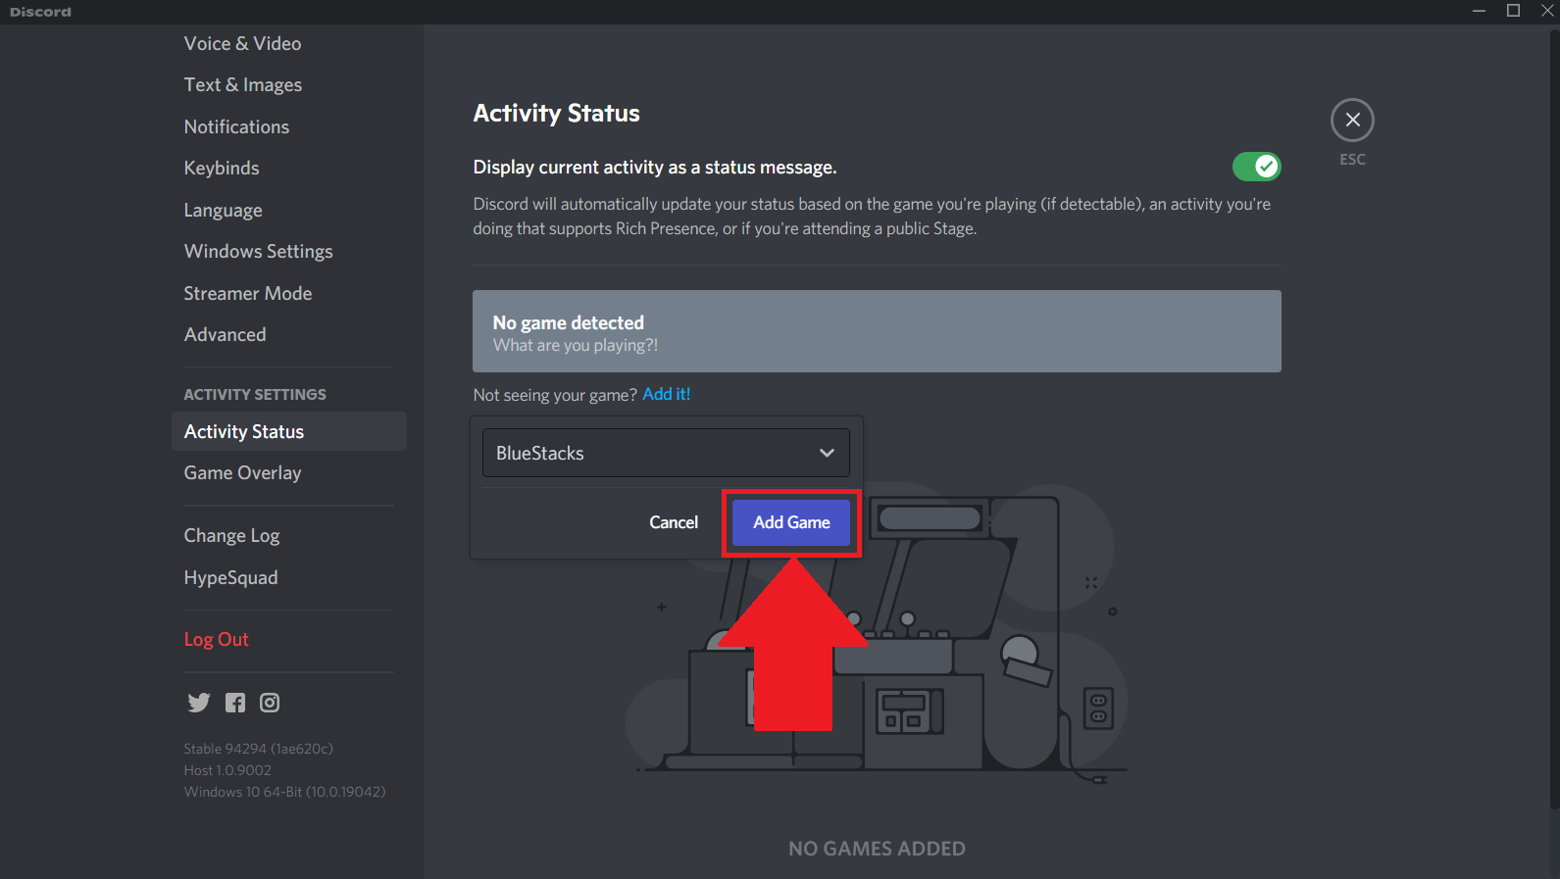
Task: Expand the BlueStacks game dropdown
Action: (x=665, y=453)
